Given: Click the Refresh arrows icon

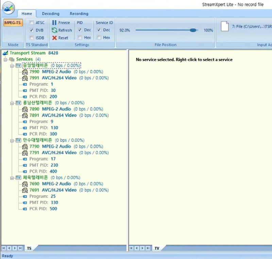Looking at the screenshot, I should (54, 30).
